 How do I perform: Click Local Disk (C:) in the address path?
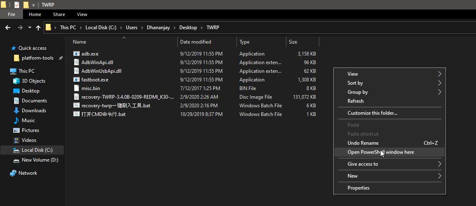click(101, 28)
